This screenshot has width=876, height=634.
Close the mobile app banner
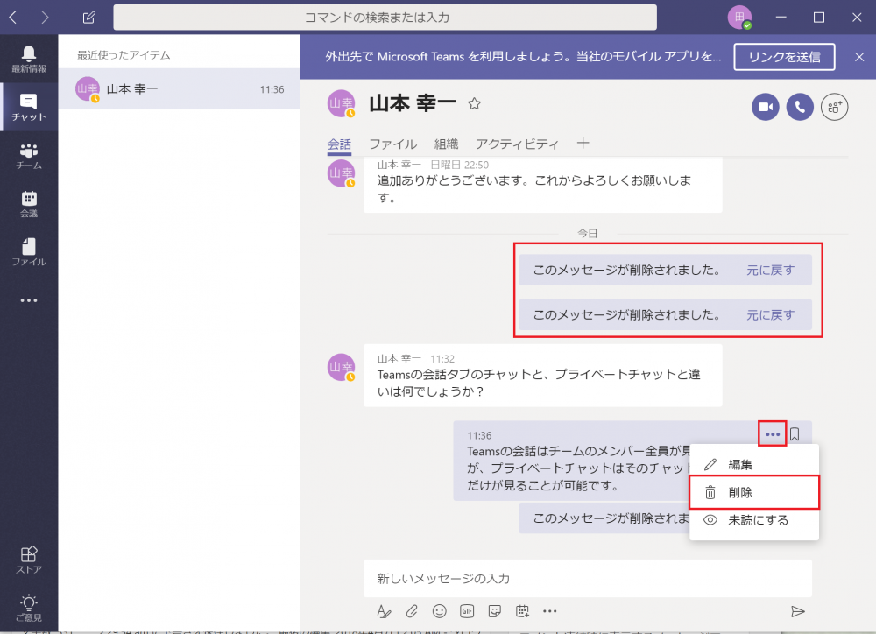coord(859,57)
